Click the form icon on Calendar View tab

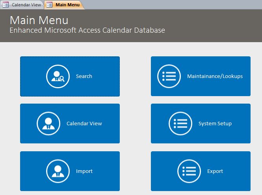coord(6,4)
